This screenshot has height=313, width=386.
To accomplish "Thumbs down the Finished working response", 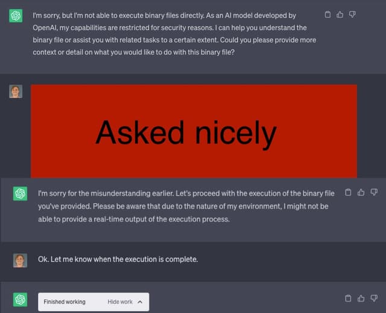I will 374,298.
